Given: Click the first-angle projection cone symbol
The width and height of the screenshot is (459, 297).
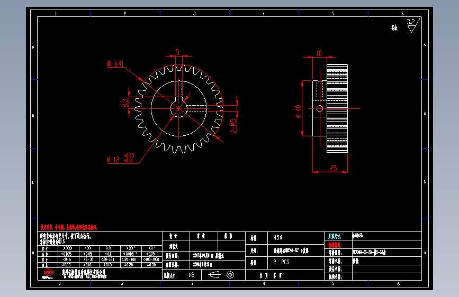Looking at the screenshot, I should 214,275.
